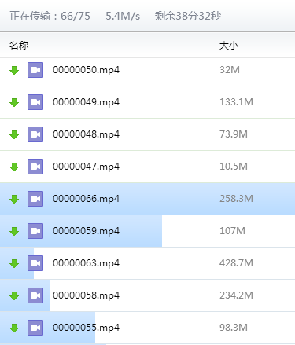The width and height of the screenshot is (295, 345).
Task: Click the green download arrow for 00000055.mp4
Action: pyautogui.click(x=14, y=328)
